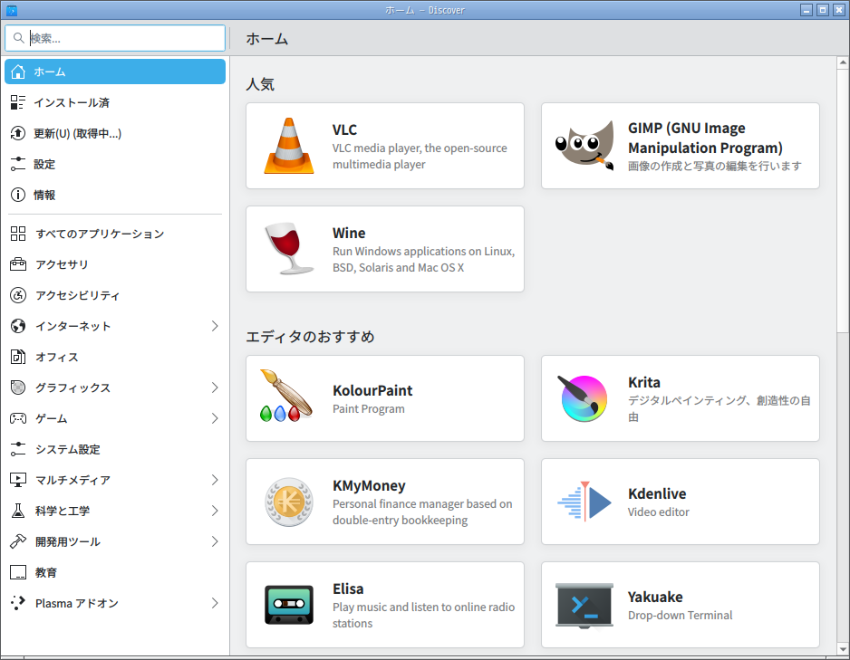This screenshot has height=660, width=850.
Task: Open the VLC app title
Action: pyautogui.click(x=344, y=130)
